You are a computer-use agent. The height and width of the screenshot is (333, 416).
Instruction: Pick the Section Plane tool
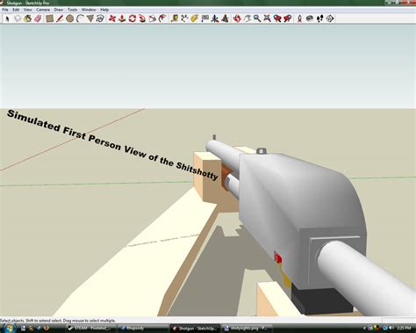pos(330,18)
